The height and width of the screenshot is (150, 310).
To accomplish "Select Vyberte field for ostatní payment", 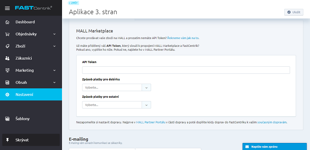I will point(112,105).
